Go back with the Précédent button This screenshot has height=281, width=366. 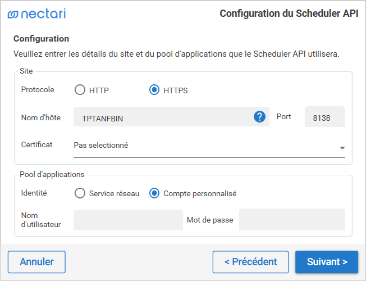point(250,262)
